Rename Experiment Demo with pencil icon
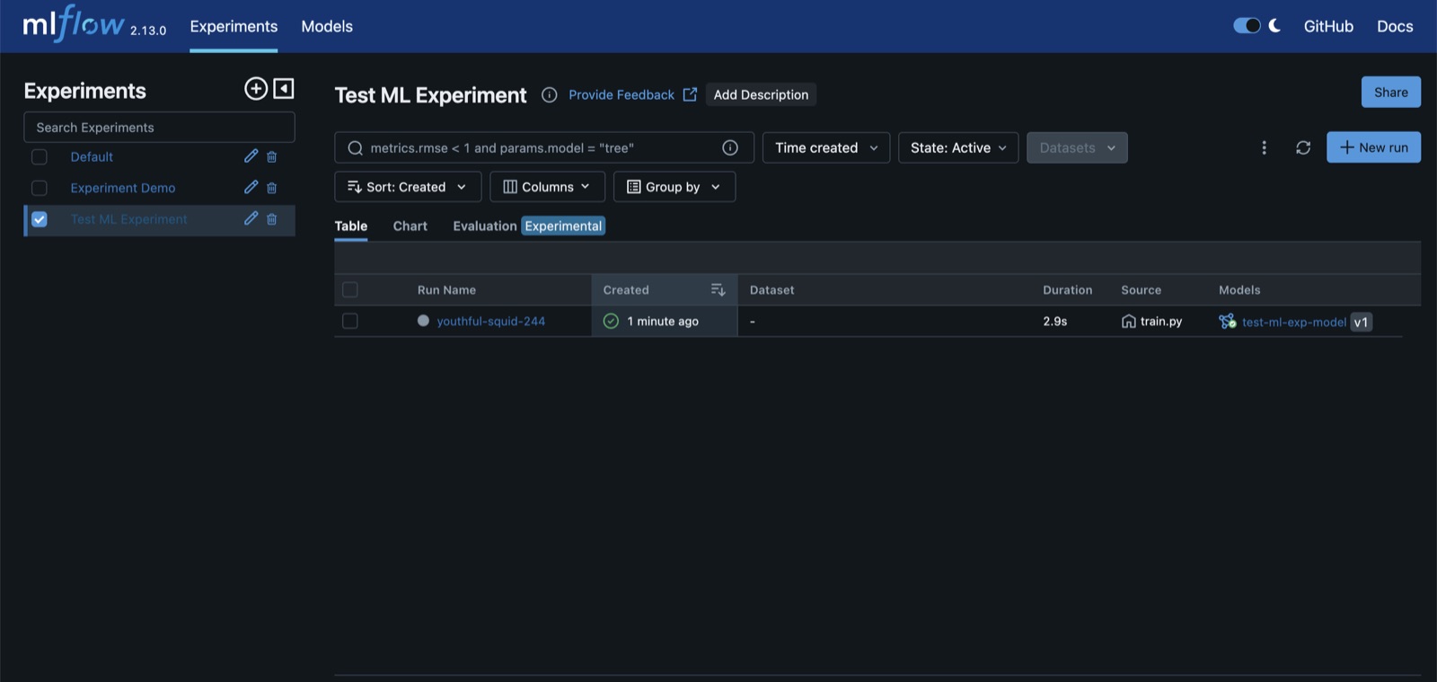 pos(251,187)
